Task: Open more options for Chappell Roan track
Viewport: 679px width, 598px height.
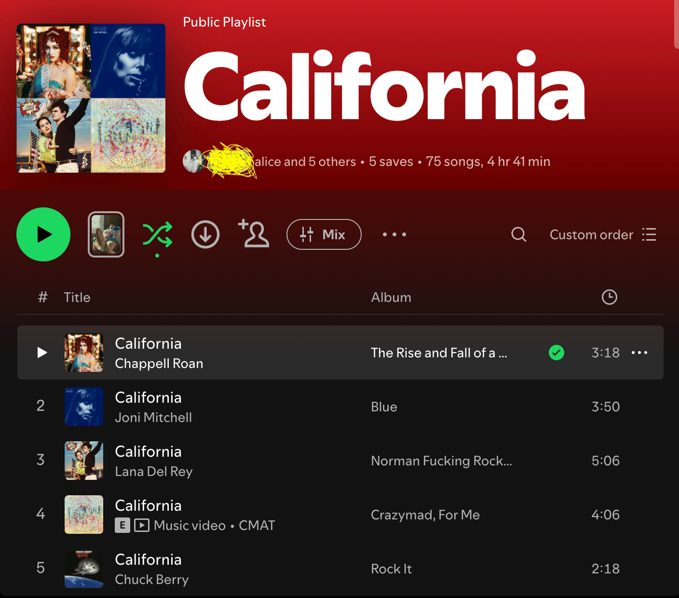Action: pos(639,353)
